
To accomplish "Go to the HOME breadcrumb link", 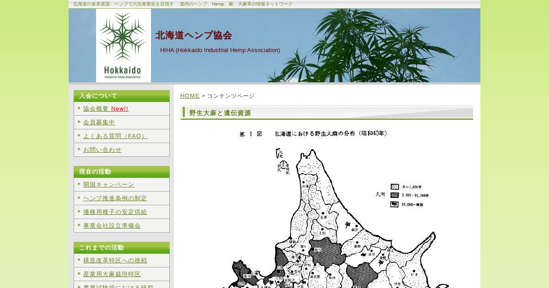I will (x=190, y=96).
